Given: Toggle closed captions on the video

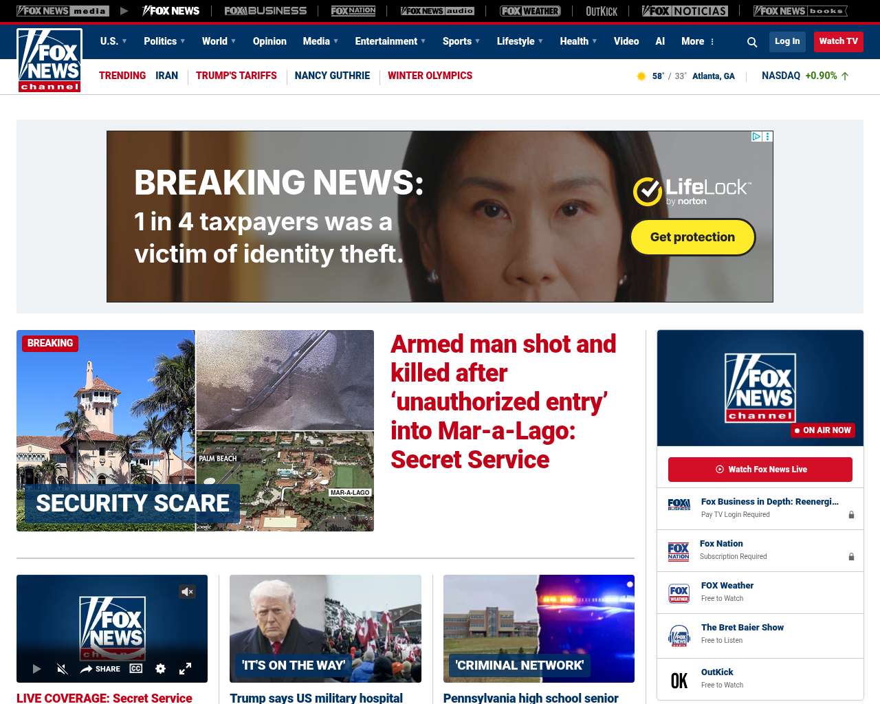Looking at the screenshot, I should (136, 669).
